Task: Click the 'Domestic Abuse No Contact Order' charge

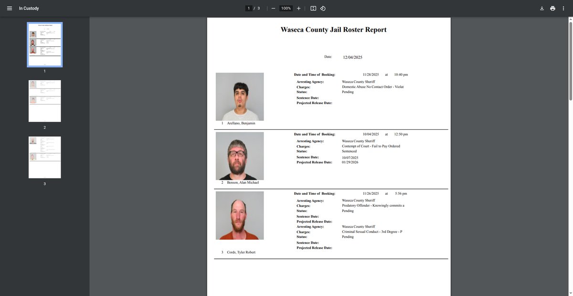Action: coord(373,87)
